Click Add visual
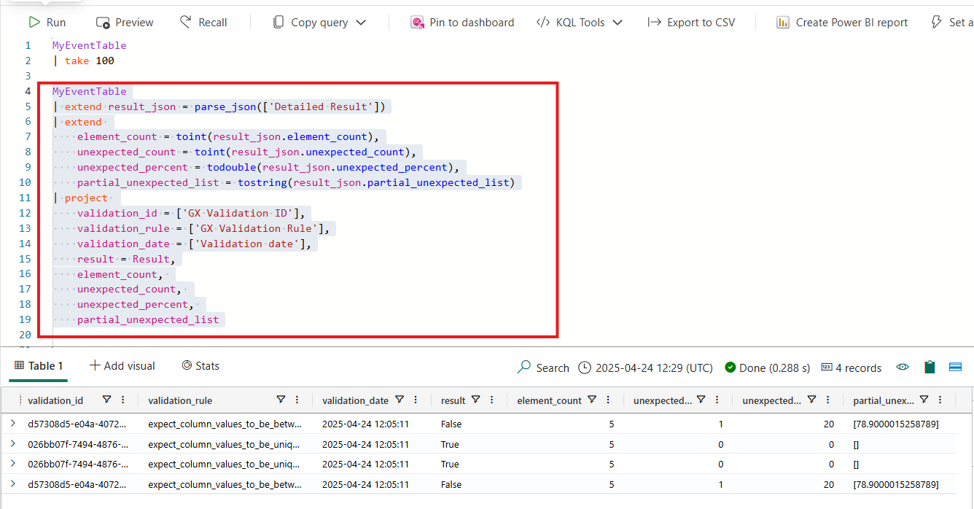Image resolution: width=974 pixels, height=509 pixels. (x=122, y=366)
